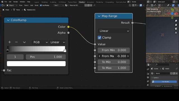
Task: Open the ColorRamp tools chevron menu
Action: coord(24,42)
